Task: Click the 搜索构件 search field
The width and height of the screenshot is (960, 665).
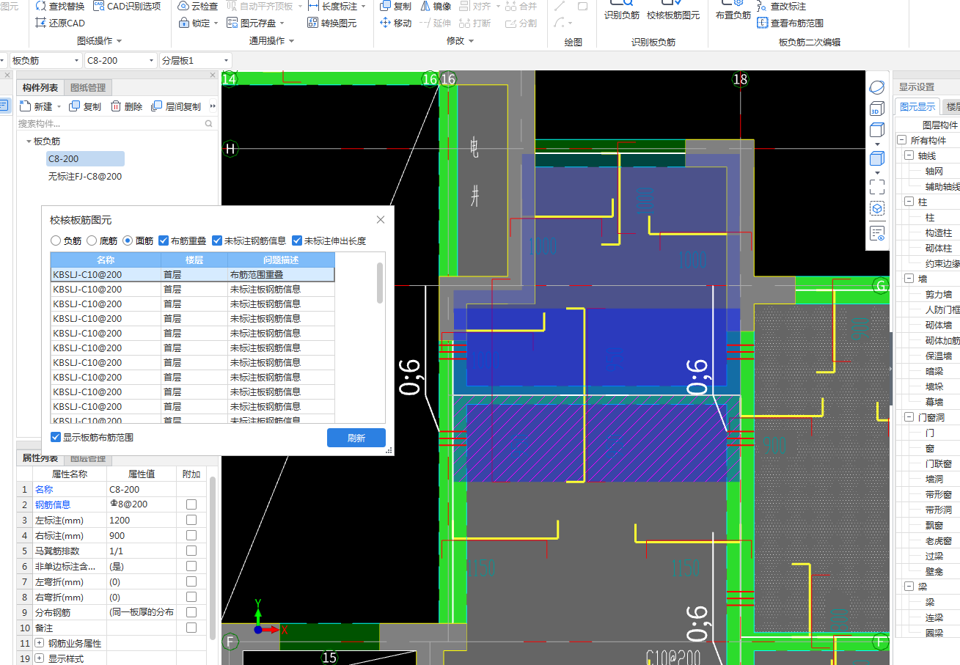Action: (x=110, y=124)
